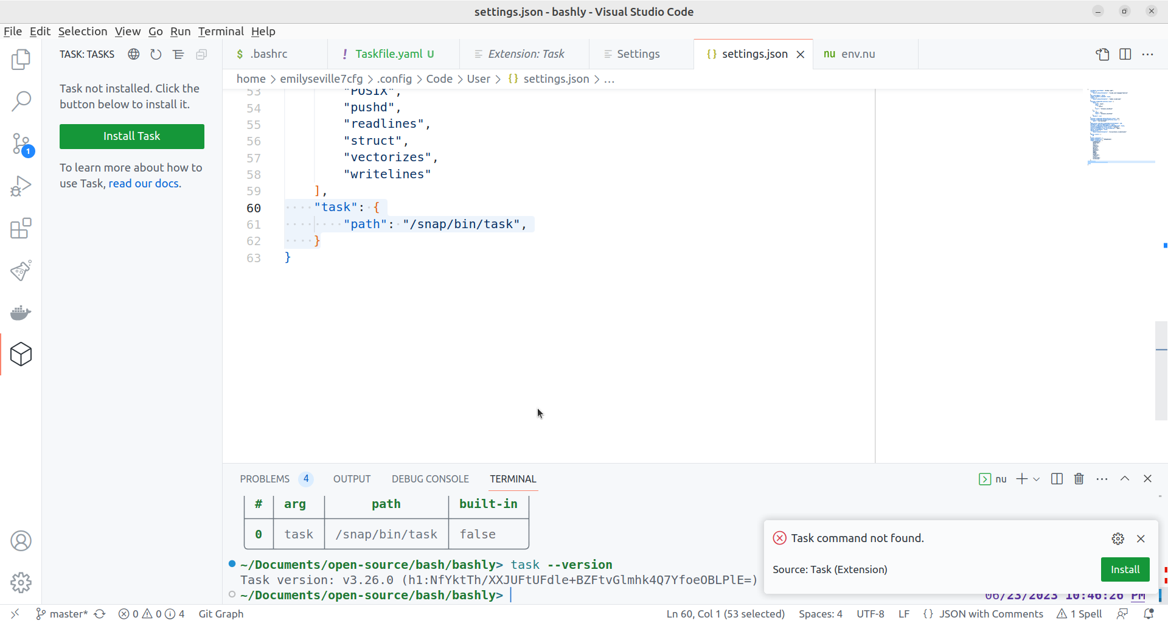The height and width of the screenshot is (623, 1168).
Task: Open the Manage gear menu
Action: click(21, 583)
